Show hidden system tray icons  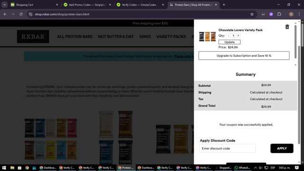256,168
